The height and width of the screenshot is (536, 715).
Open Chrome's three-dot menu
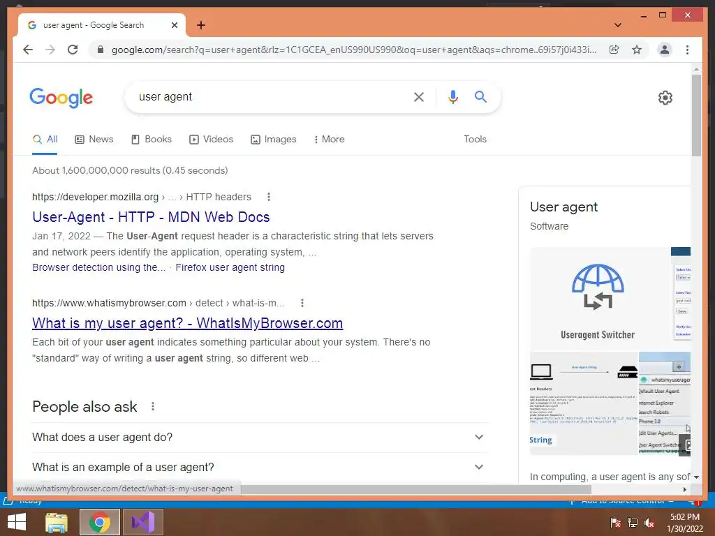687,50
